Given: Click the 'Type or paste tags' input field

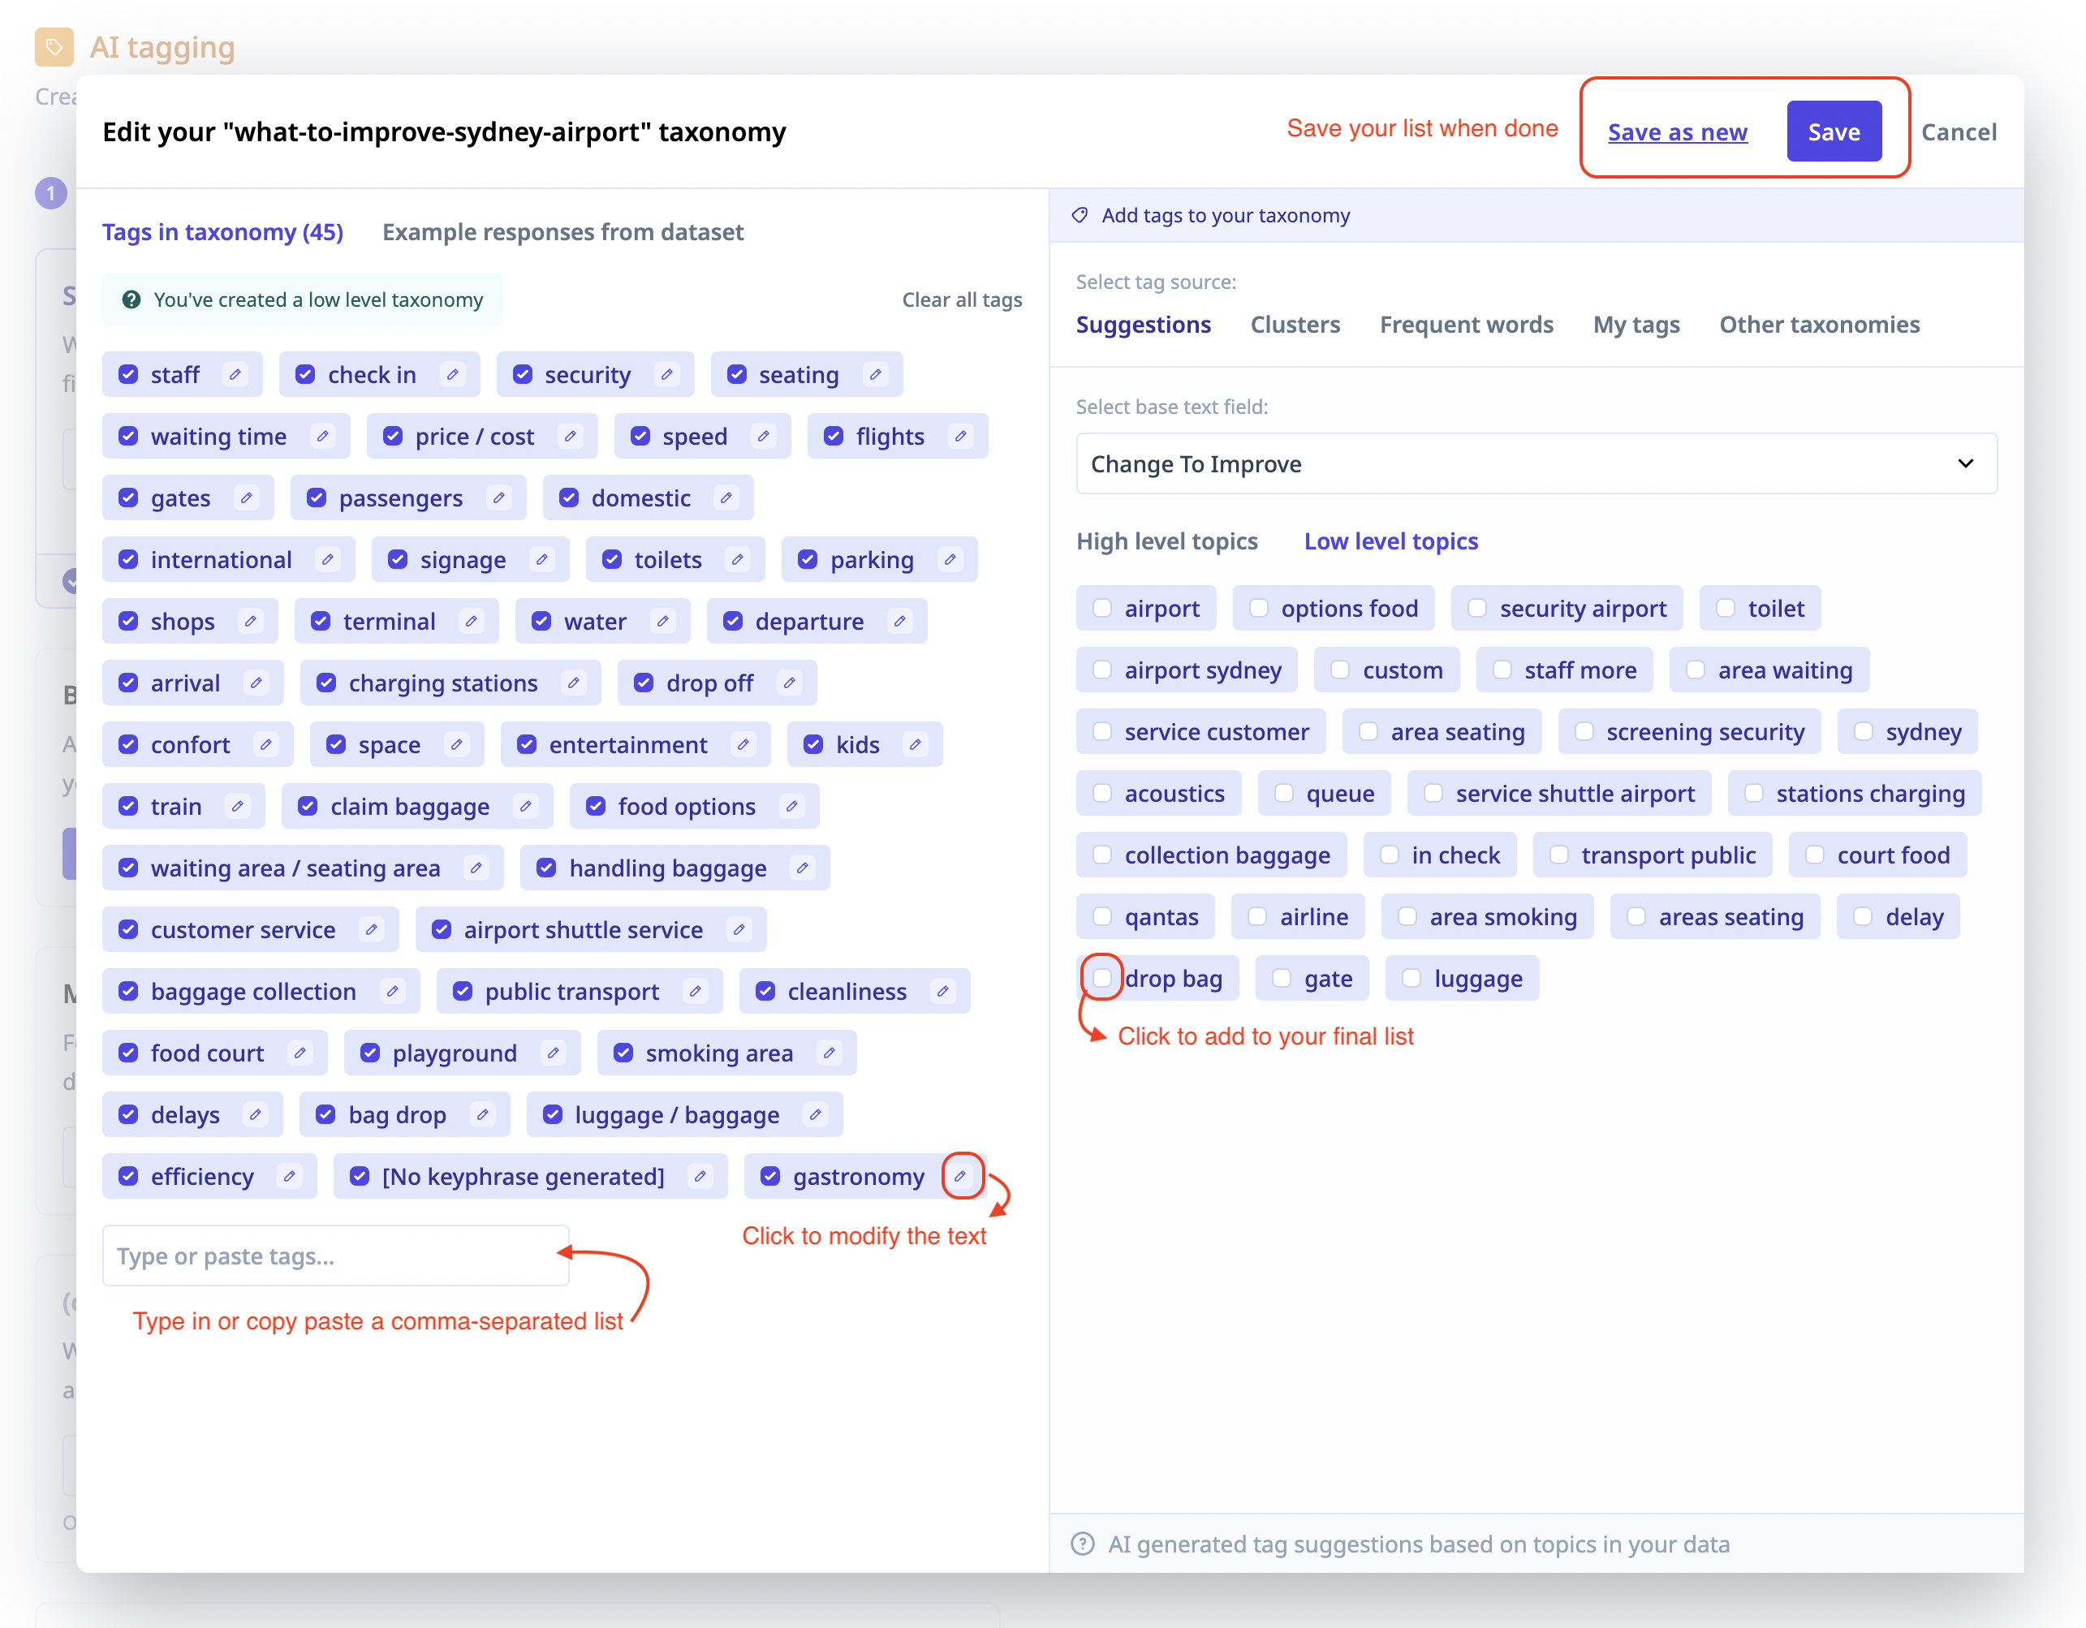Looking at the screenshot, I should point(334,1255).
